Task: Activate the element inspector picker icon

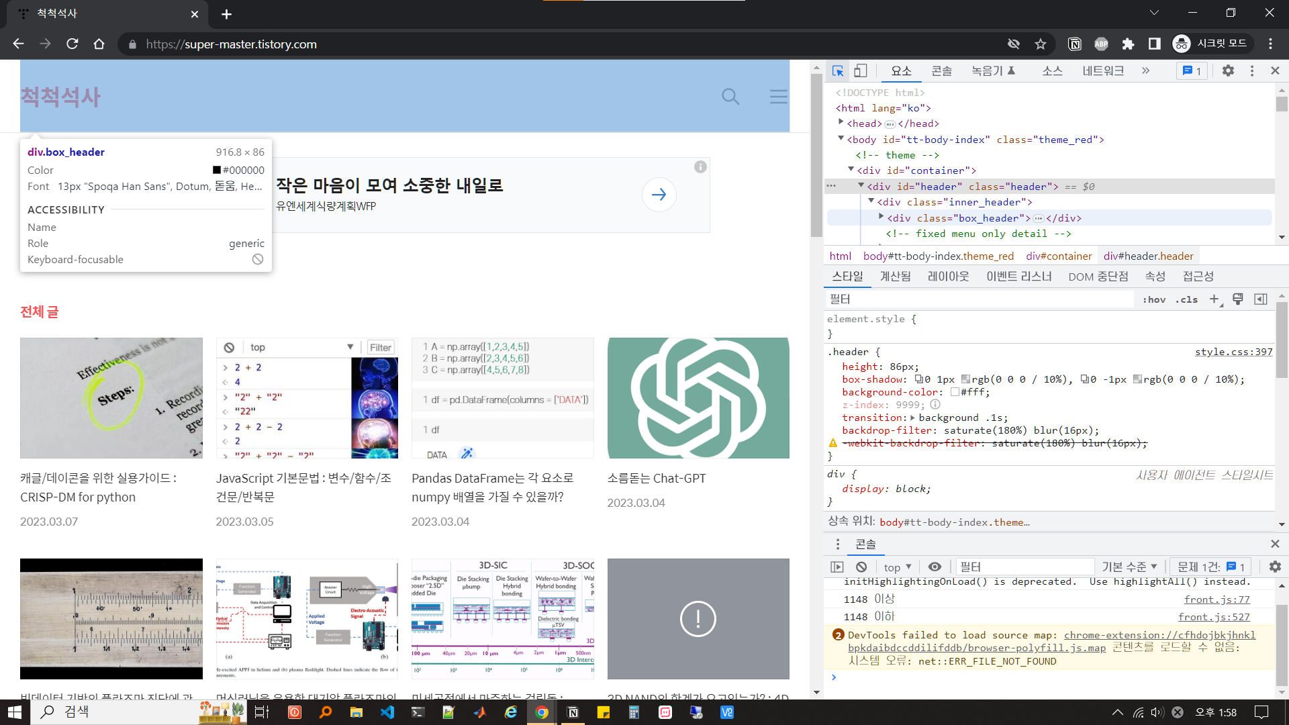Action: pyautogui.click(x=838, y=70)
